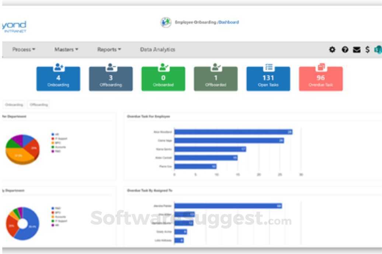The image size is (382, 254).
Task: Open the SharePoint icon in the toolbar
Action: pos(377,49)
